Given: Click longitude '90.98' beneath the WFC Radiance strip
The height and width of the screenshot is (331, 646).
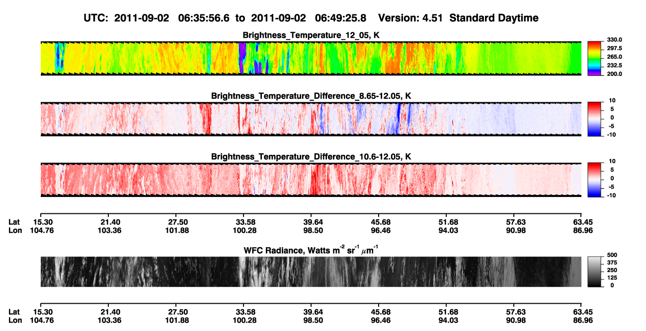Looking at the screenshot, I should (515, 320).
